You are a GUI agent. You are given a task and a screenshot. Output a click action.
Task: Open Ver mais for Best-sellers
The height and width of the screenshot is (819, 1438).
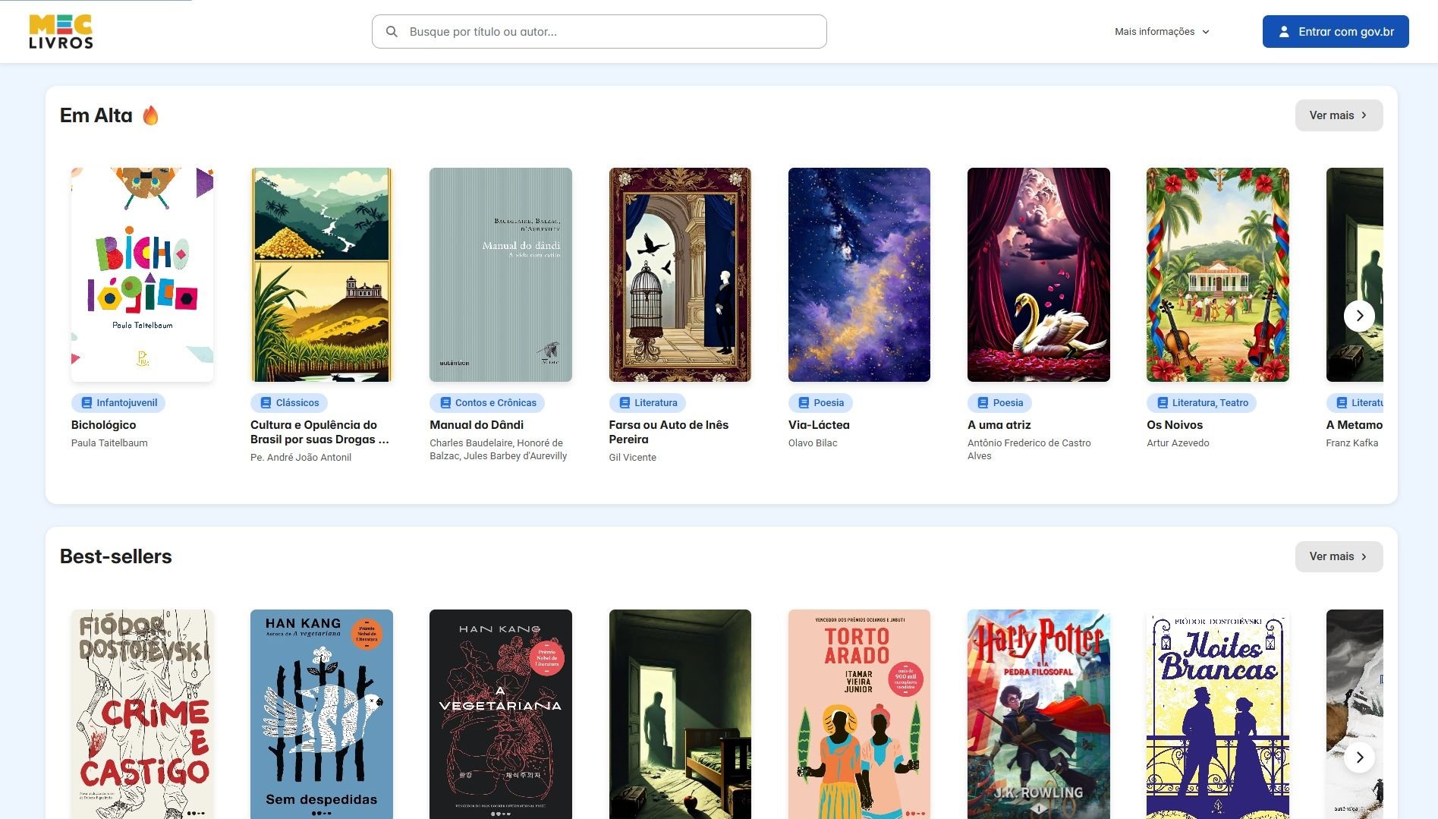(1339, 556)
